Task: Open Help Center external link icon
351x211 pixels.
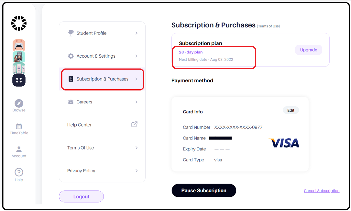Action: click(x=134, y=124)
